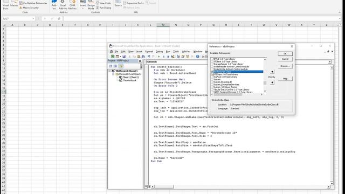Move reference priority up with arrow button
Image resolution: width=345 pixels, height=194 pixels.
[272, 72]
